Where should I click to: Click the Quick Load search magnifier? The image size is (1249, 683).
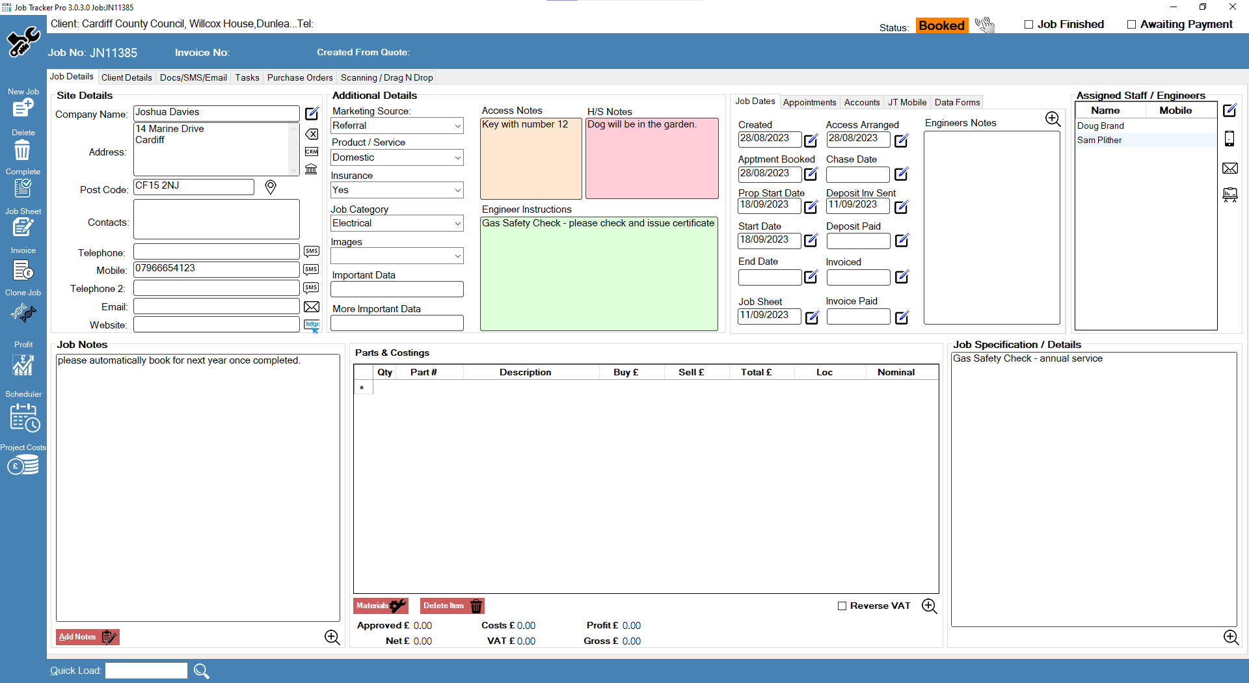point(201,671)
